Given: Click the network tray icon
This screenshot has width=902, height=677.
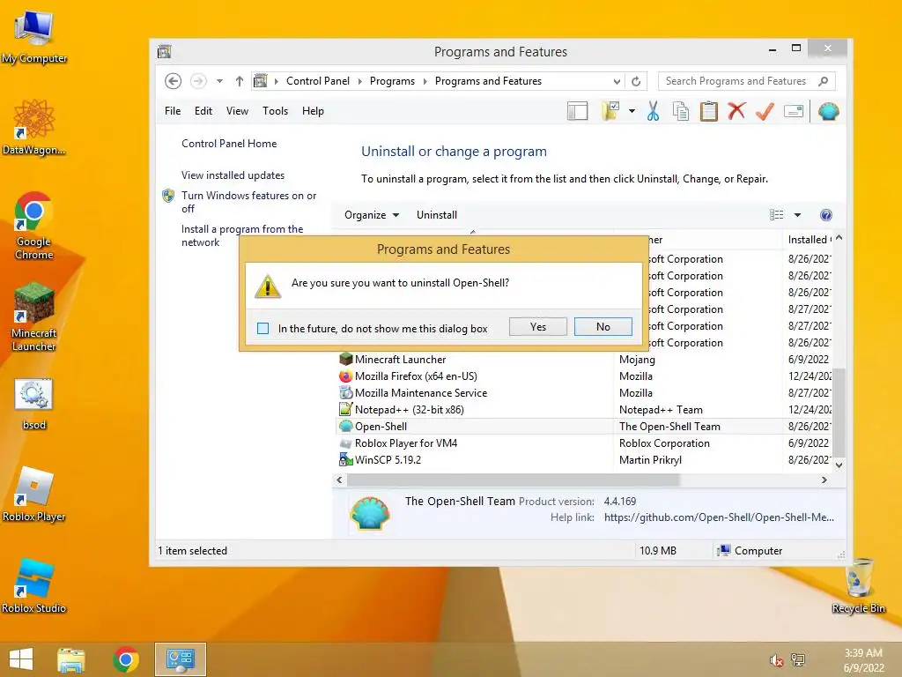Looking at the screenshot, I should (x=798, y=659).
